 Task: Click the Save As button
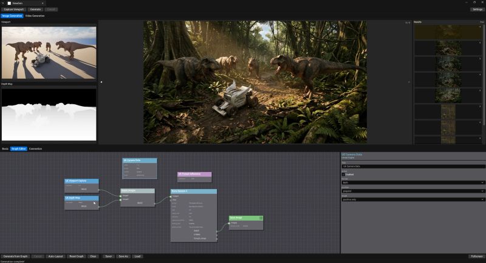123,256
